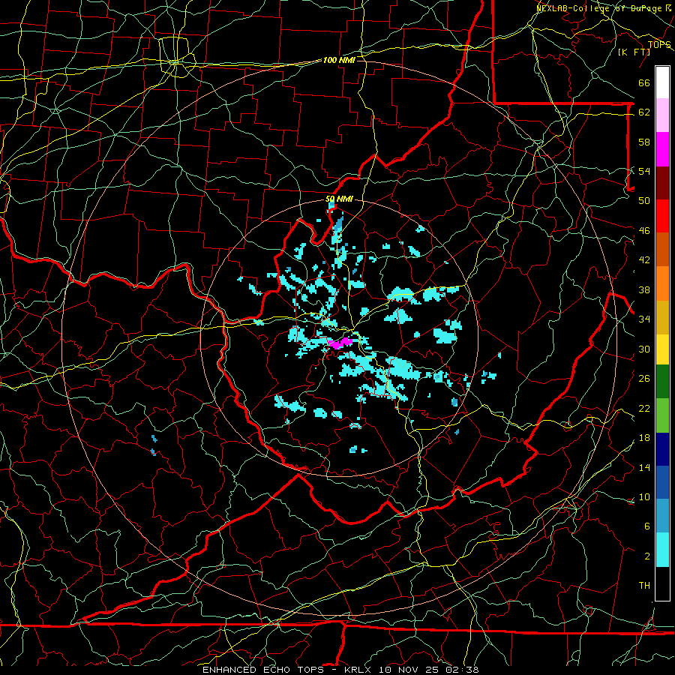675x675 pixels.
Task: Click the light green legend swatch
Action: (662, 415)
